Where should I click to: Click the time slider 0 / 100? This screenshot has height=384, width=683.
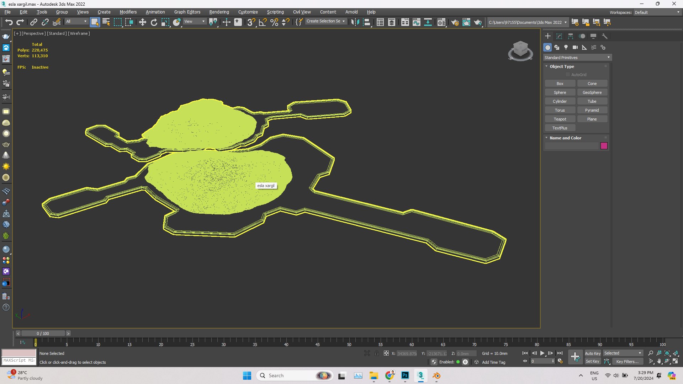[x=43, y=334]
